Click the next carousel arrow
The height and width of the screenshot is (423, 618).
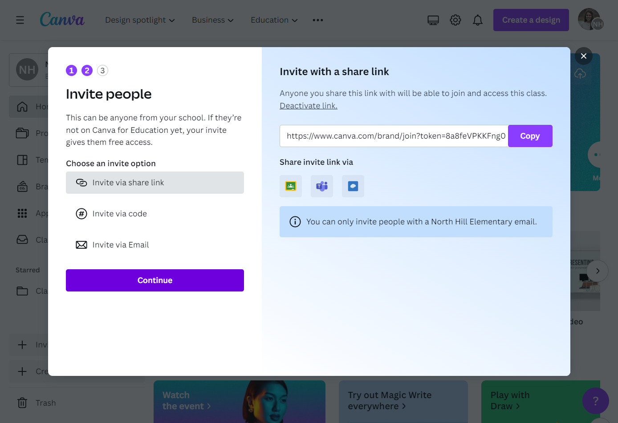click(598, 271)
